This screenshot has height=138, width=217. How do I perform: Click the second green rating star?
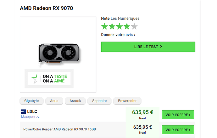112,26
